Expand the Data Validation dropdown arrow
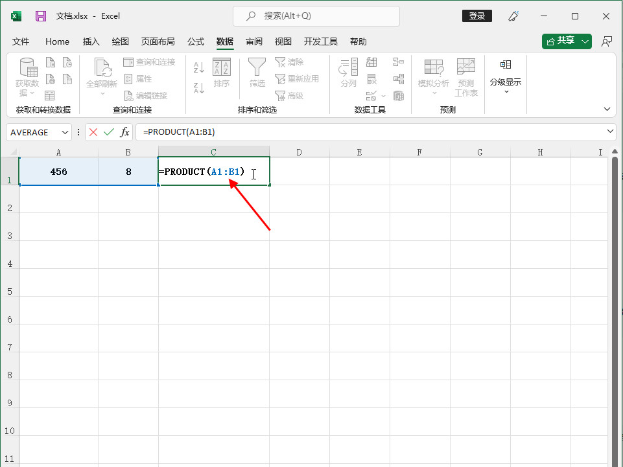Viewport: 623px width, 467px height. (383, 96)
